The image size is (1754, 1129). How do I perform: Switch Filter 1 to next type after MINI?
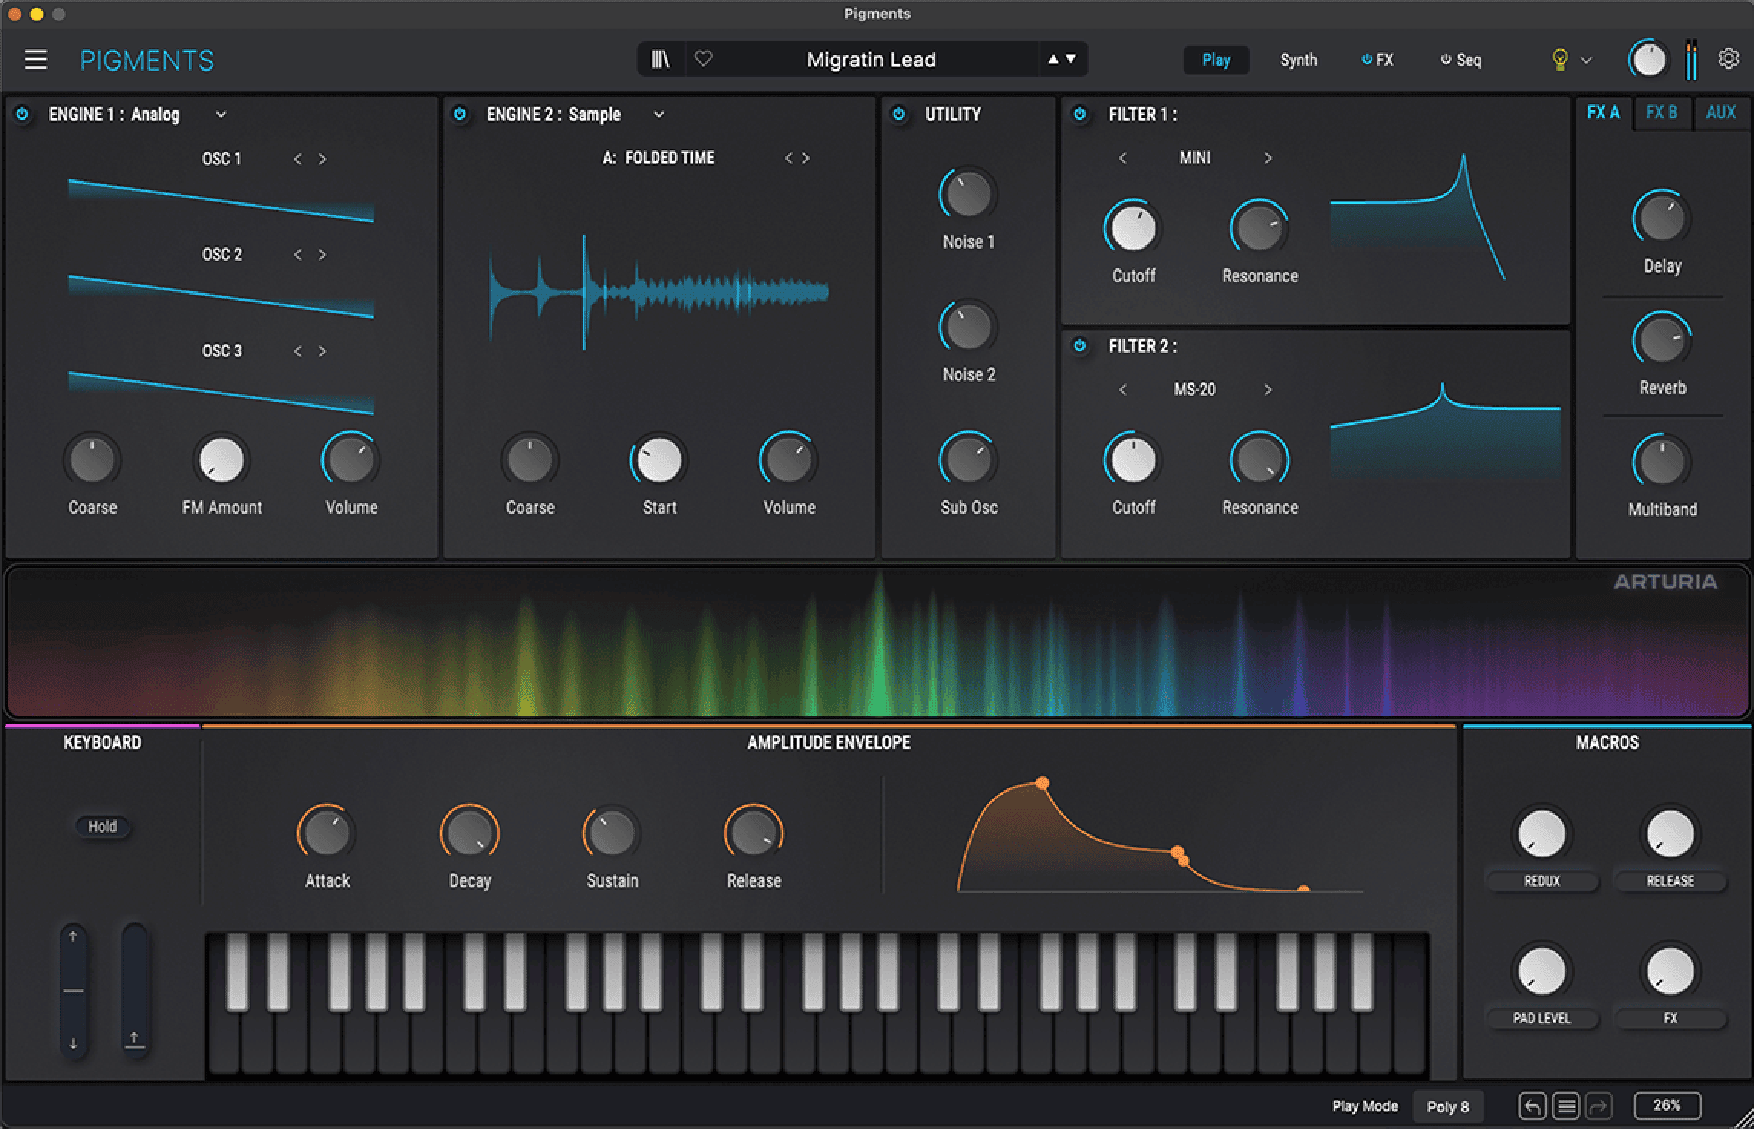click(1267, 158)
